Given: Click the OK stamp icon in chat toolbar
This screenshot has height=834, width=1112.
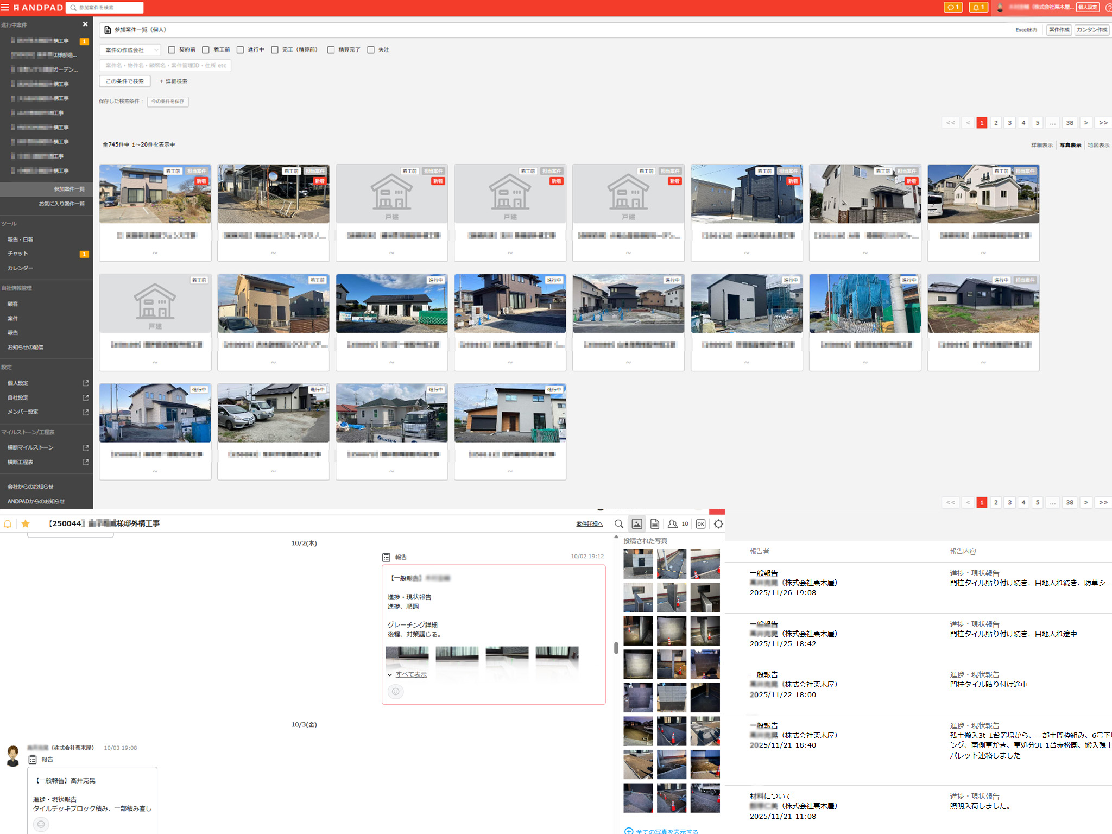Looking at the screenshot, I should click(x=700, y=524).
